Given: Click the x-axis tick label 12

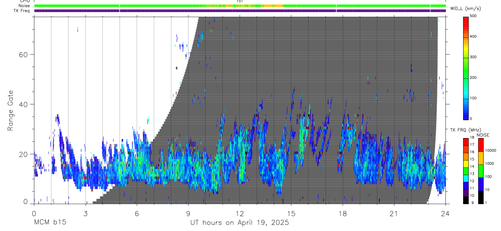Looking at the screenshot, I should pyautogui.click(x=240, y=213).
